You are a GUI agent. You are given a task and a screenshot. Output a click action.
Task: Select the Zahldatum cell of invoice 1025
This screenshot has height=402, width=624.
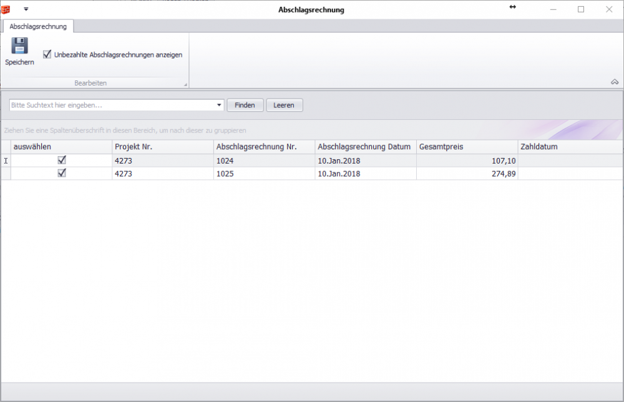pyautogui.click(x=569, y=174)
